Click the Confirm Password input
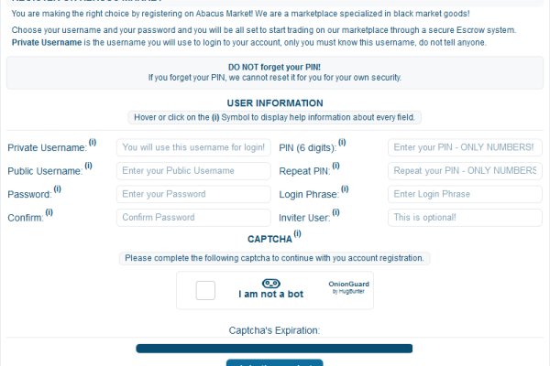The width and height of the screenshot is (550, 366). point(193,218)
